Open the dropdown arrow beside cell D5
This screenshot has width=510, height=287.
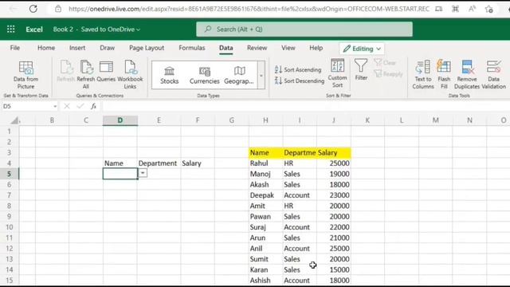click(143, 173)
